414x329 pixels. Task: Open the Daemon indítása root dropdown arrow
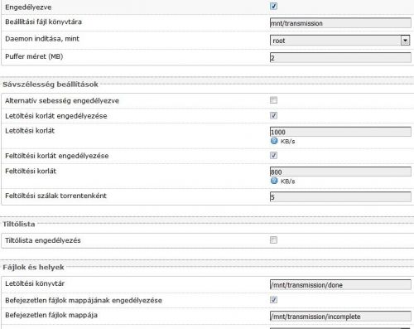[405, 41]
